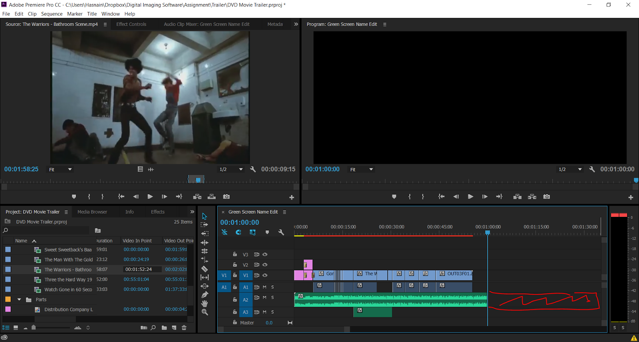Image resolution: width=639 pixels, height=342 pixels.
Task: Open the Window menu
Action: click(x=111, y=14)
